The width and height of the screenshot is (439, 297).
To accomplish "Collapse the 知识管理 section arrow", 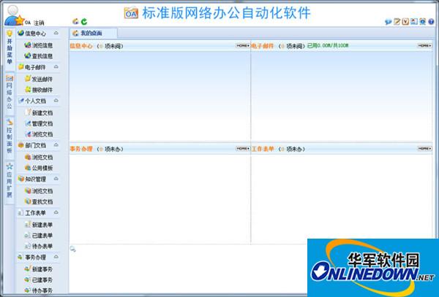I will point(56,179).
